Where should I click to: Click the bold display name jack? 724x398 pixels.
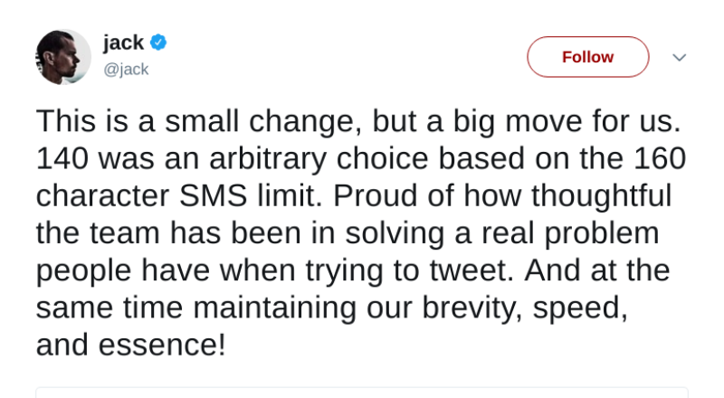click(123, 43)
